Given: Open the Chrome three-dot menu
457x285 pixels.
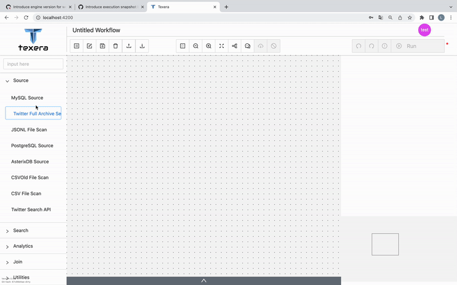Looking at the screenshot, I should click(451, 18).
